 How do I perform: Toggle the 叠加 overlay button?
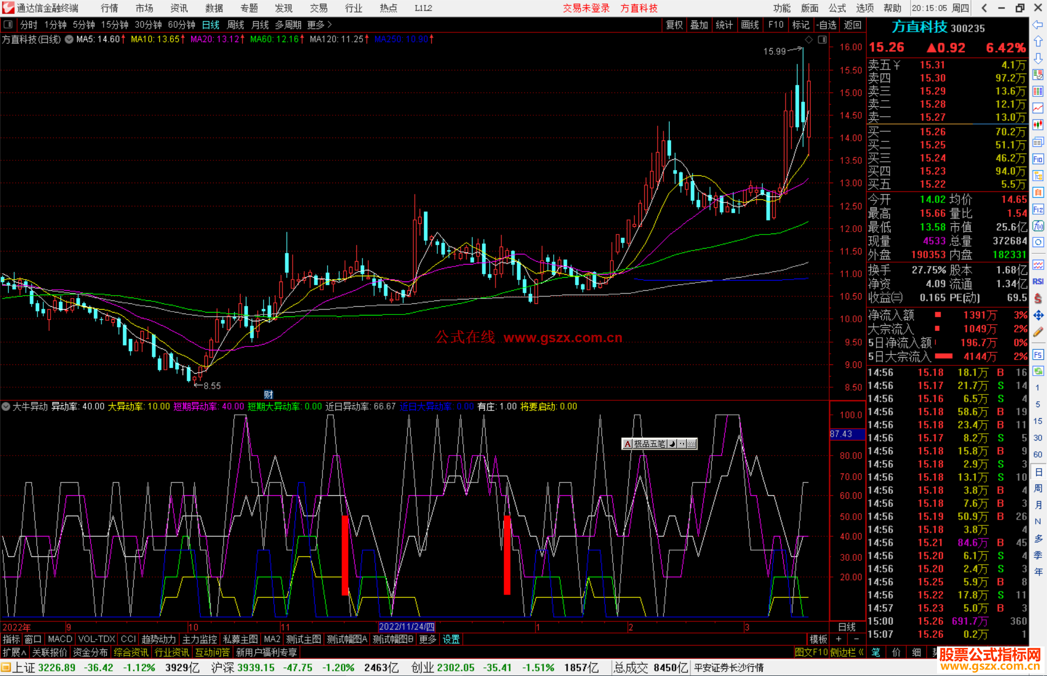[699, 25]
